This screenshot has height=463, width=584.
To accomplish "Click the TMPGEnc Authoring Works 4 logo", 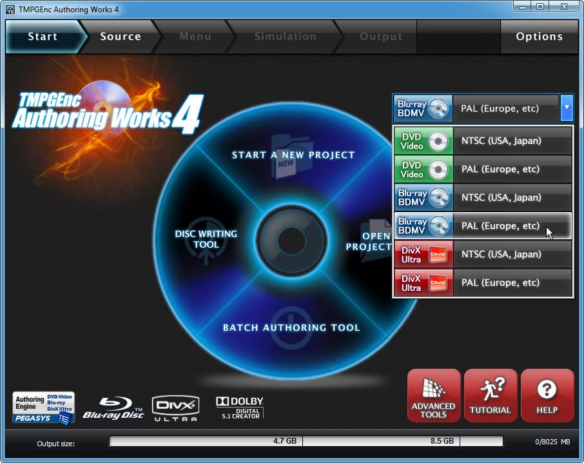I will click(x=108, y=113).
